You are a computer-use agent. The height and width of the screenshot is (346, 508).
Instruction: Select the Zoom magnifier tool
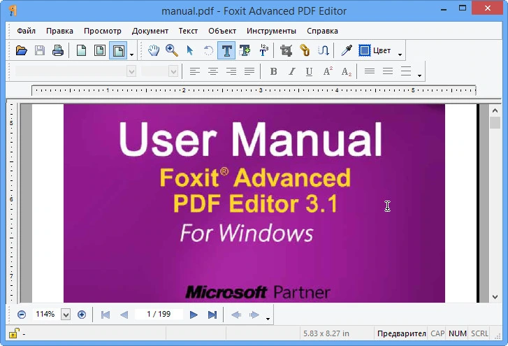point(172,50)
